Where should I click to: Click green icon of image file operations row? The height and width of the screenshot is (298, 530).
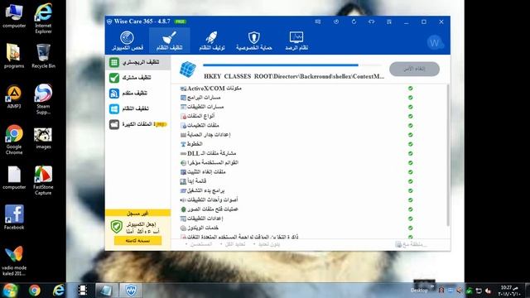(183, 209)
